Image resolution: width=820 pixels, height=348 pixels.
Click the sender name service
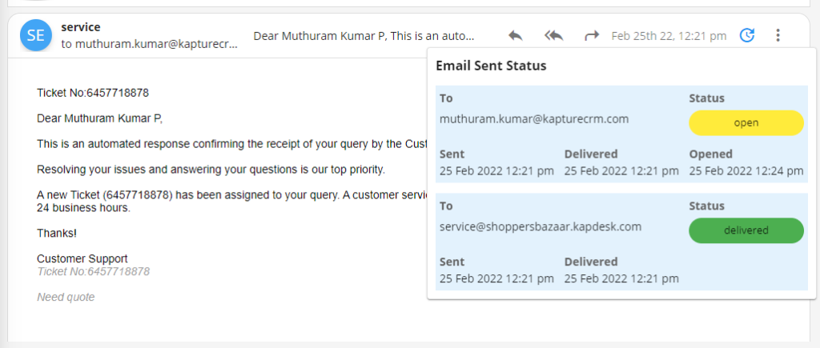coord(81,26)
